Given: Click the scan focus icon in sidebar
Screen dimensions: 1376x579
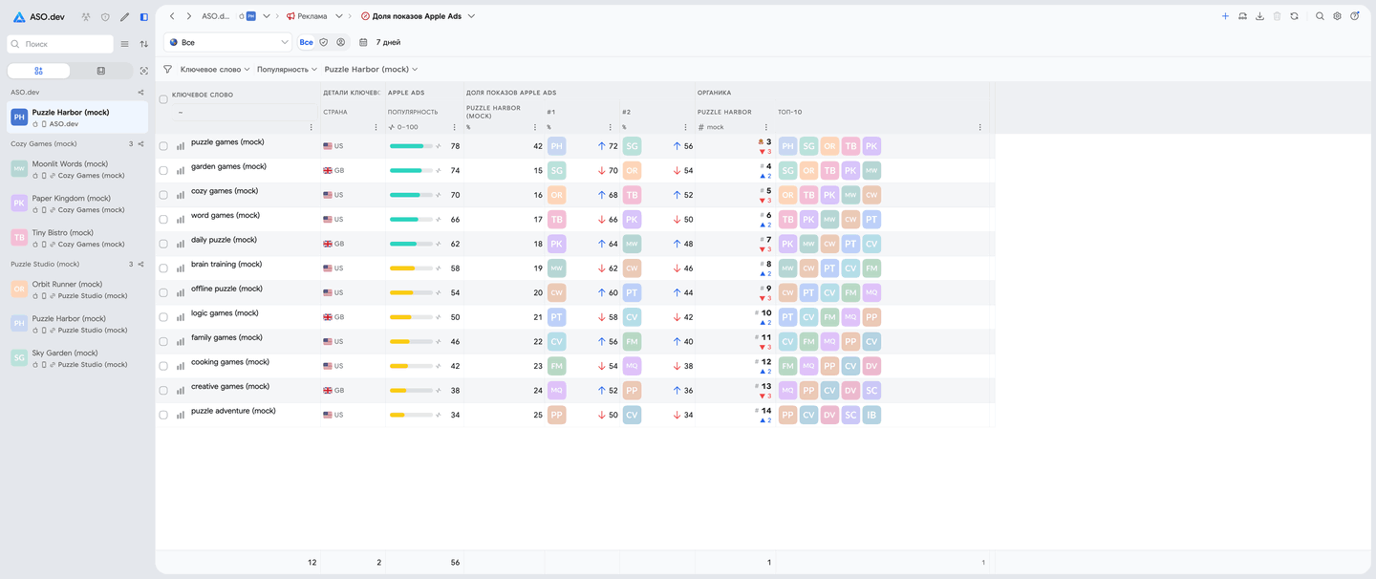Looking at the screenshot, I should point(144,71).
